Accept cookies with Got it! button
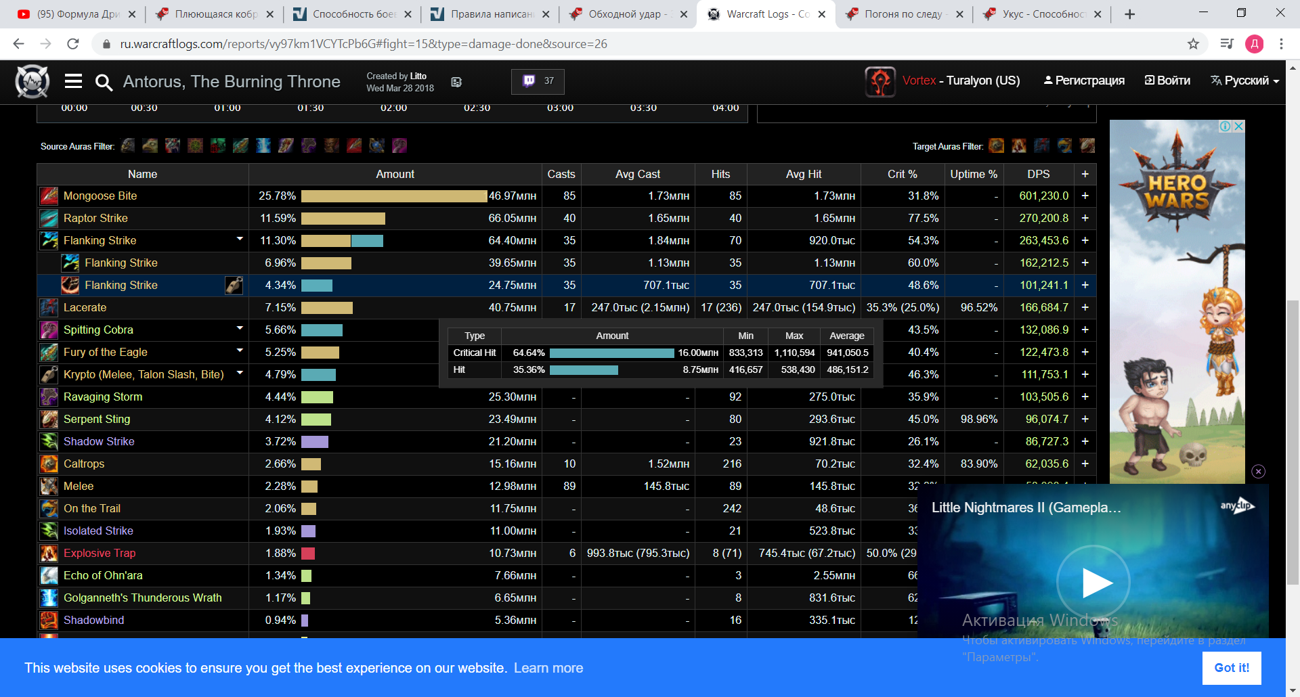This screenshot has width=1300, height=697. pyautogui.click(x=1231, y=668)
